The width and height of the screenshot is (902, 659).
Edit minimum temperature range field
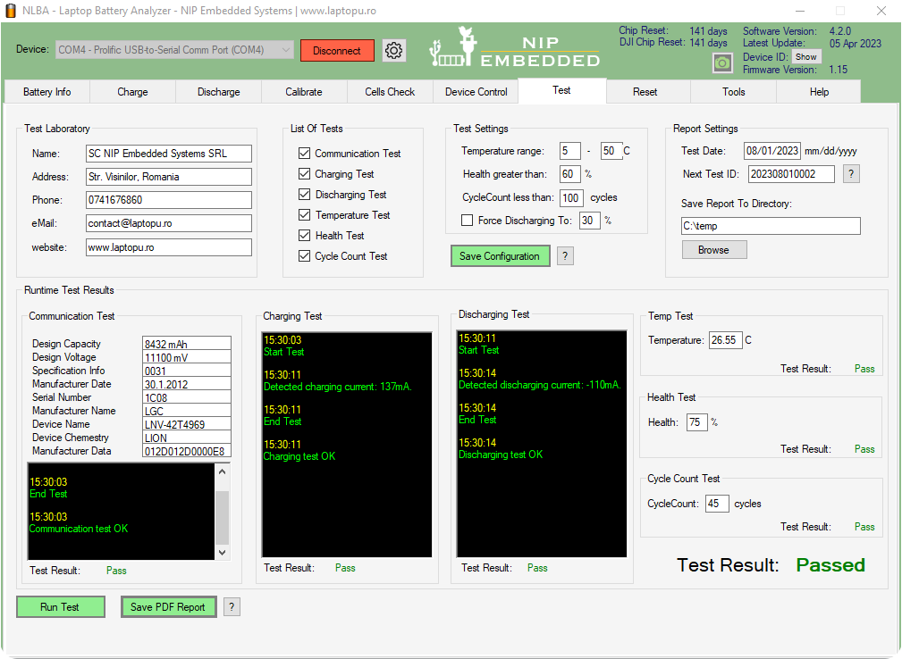[570, 151]
